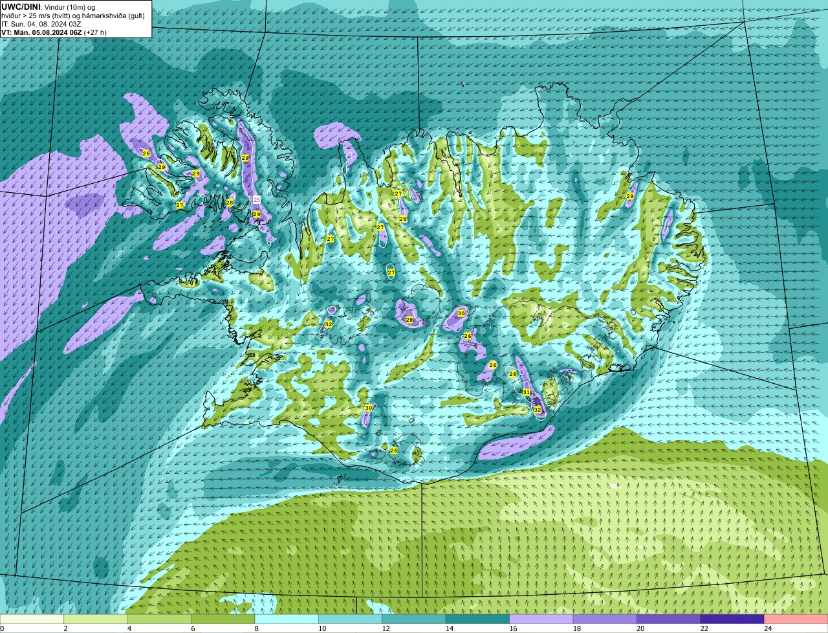Screen dimensions: 828x633
Task: Click the legend tick value 20
Action: click(640, 628)
